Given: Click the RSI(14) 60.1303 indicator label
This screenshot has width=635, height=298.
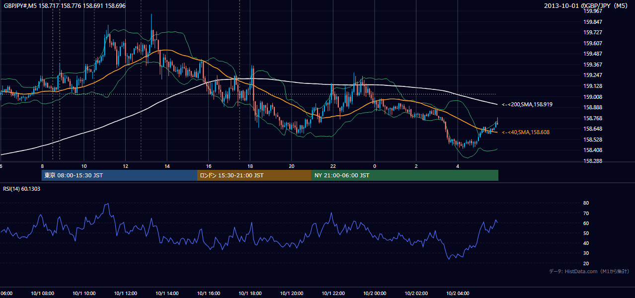Looking at the screenshot, I should (x=22, y=189).
